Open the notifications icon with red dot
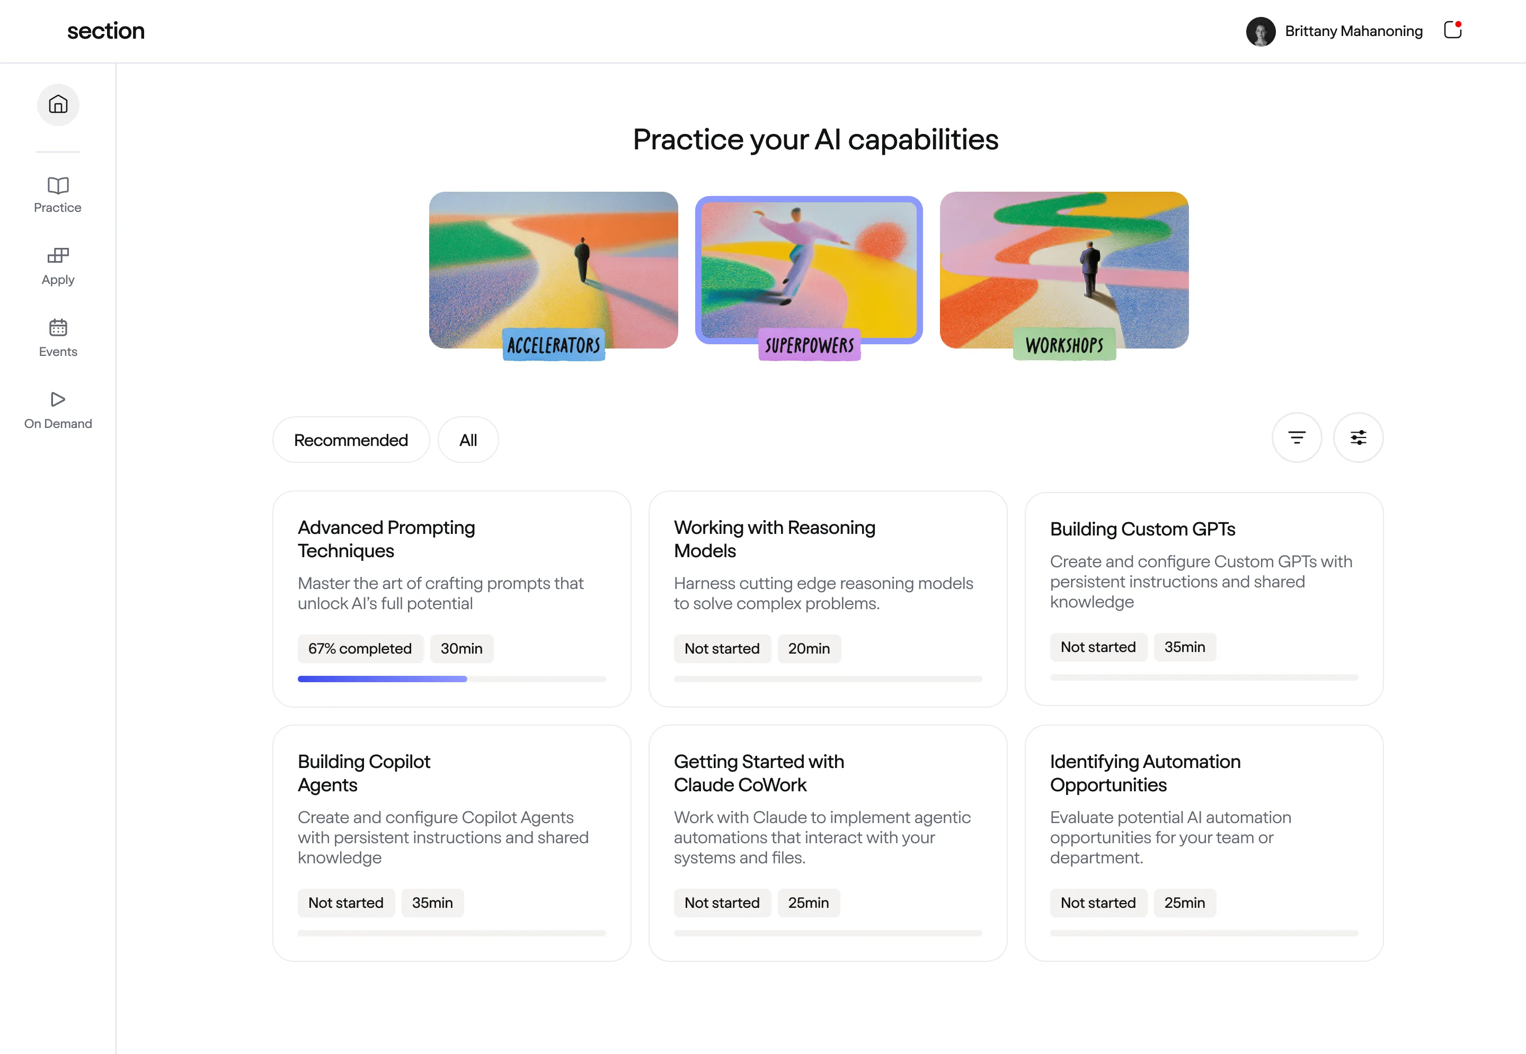The height and width of the screenshot is (1054, 1526). pos(1452,30)
